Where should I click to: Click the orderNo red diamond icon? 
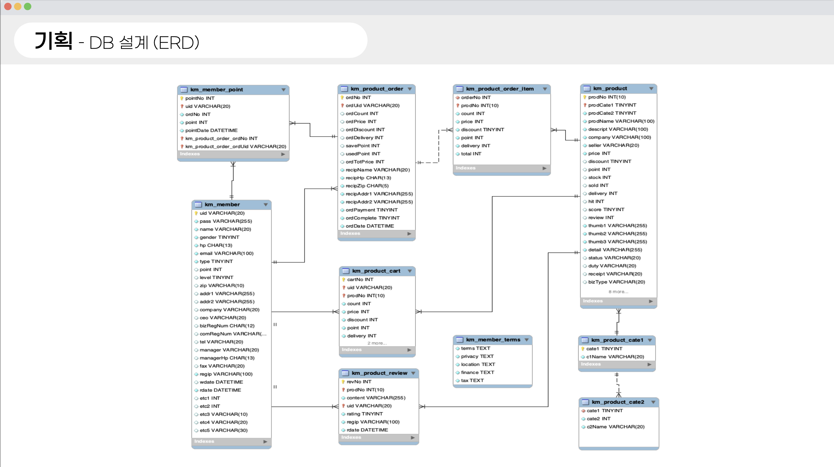[x=458, y=97]
